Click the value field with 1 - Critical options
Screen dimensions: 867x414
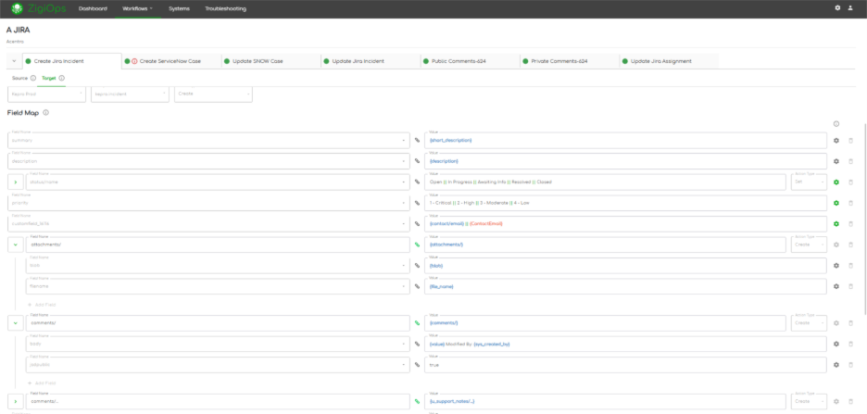(x=625, y=203)
